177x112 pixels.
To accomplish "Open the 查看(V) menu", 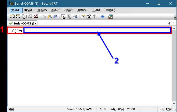I will (42, 10).
